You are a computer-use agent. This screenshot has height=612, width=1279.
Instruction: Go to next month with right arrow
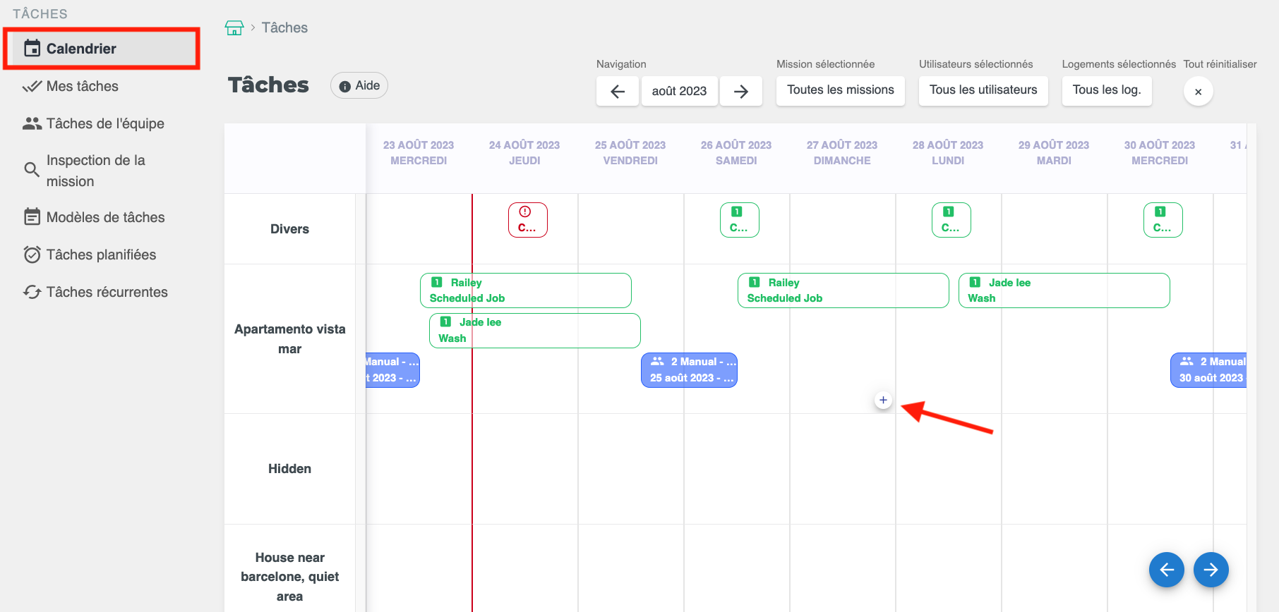pos(740,91)
